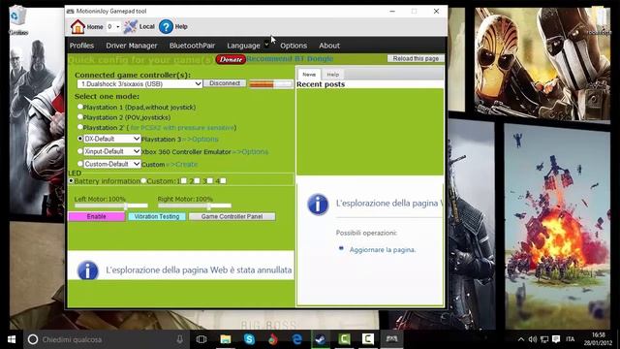This screenshot has width=620, height=349.
Task: Click the pink Enable button
Action: point(97,216)
